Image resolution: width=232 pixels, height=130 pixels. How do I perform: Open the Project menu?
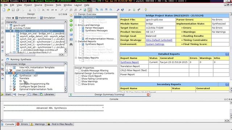(28, 5)
